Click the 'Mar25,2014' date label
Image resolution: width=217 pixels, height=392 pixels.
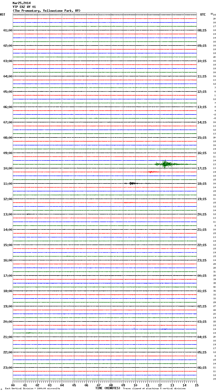pyautogui.click(x=21, y=3)
